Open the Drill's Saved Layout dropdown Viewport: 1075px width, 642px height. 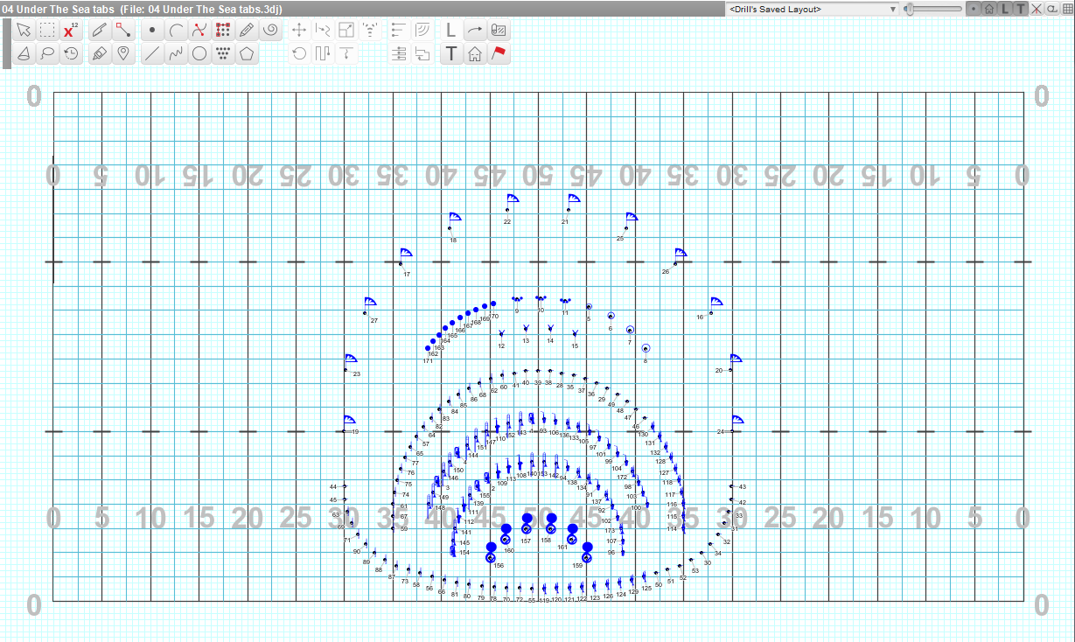[x=813, y=9]
